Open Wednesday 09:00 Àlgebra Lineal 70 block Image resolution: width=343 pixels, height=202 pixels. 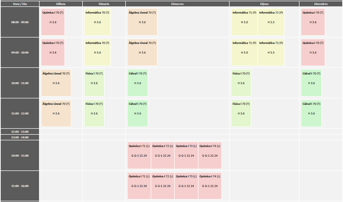(142, 52)
